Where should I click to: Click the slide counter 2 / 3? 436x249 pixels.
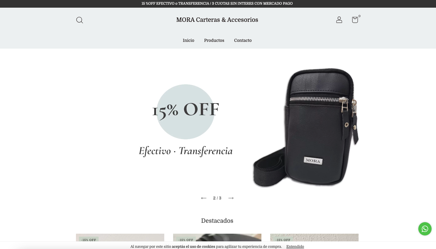tap(217, 198)
